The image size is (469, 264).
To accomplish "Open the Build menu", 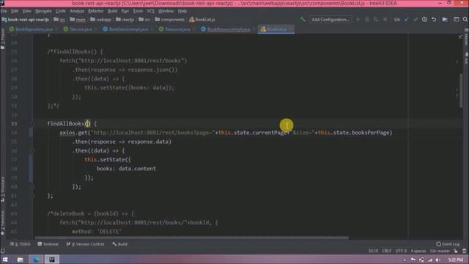I will point(112,11).
